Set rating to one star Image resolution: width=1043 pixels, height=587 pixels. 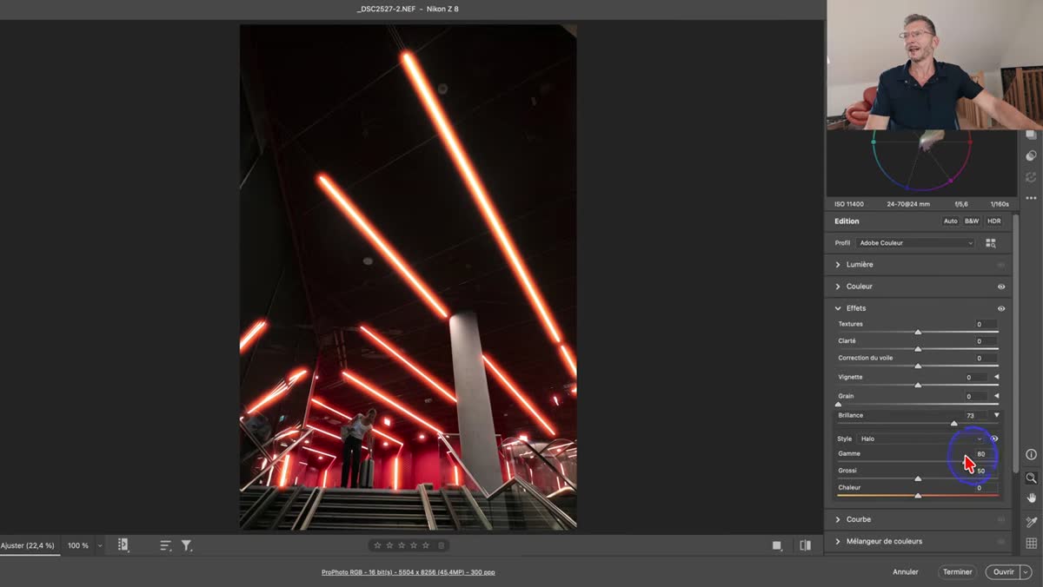(x=377, y=545)
